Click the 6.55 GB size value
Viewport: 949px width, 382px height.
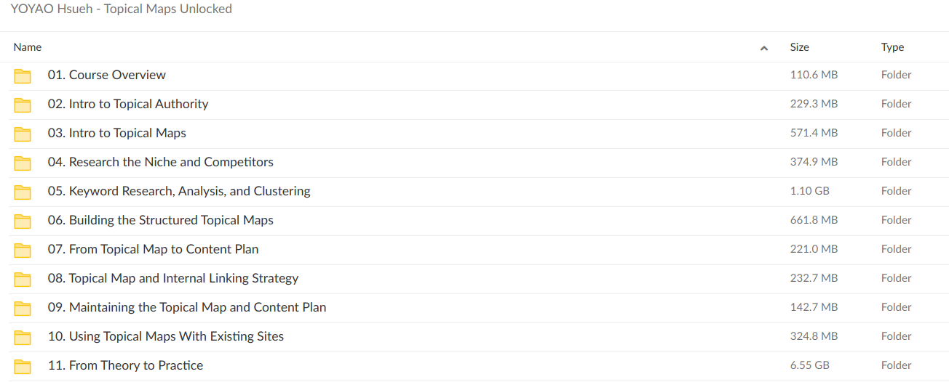pyautogui.click(x=809, y=365)
